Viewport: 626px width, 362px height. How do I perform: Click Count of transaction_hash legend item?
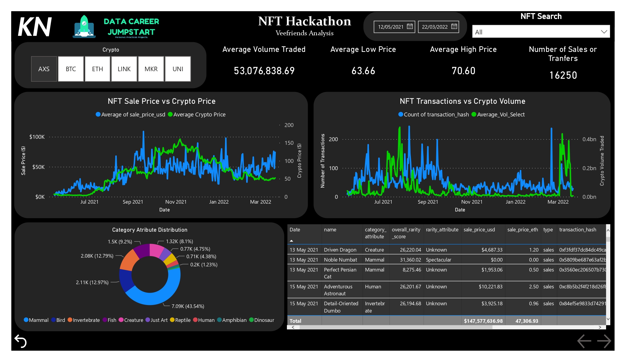pyautogui.click(x=434, y=114)
